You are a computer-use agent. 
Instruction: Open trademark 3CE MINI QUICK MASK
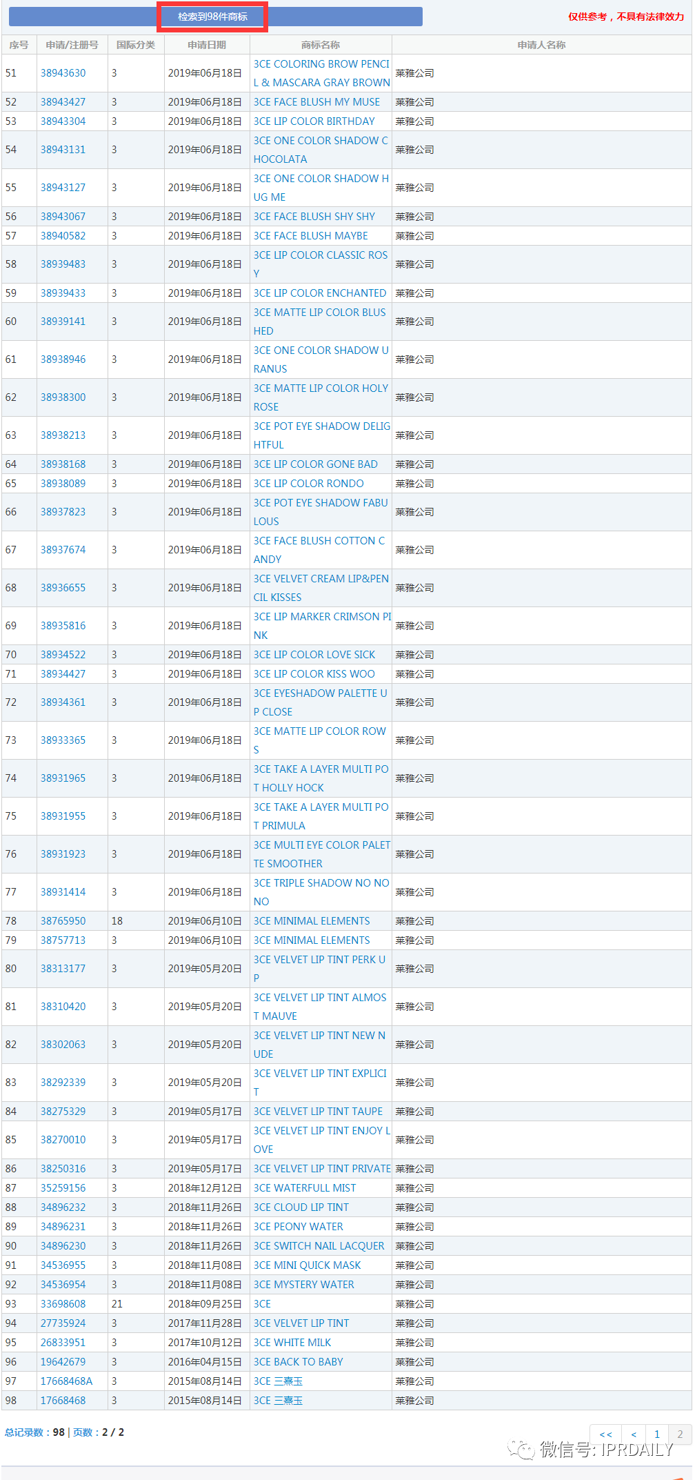[x=308, y=1265]
